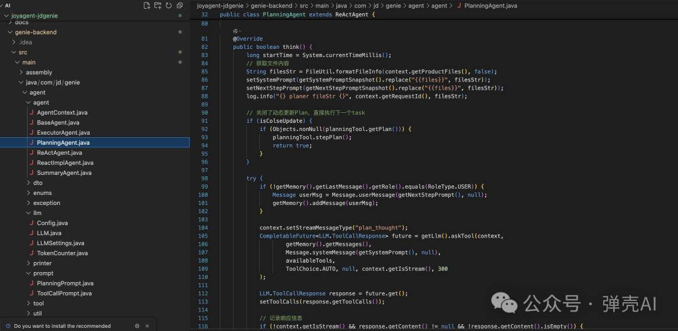Dismiss the install recommendation notification
The image size is (678, 331).
(x=147, y=326)
